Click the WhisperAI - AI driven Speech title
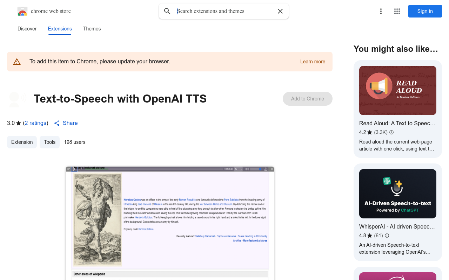Viewport: 449px width, 280px height. pos(397,227)
